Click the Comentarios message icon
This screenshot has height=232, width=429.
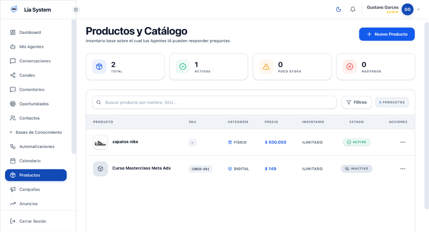tap(13, 89)
